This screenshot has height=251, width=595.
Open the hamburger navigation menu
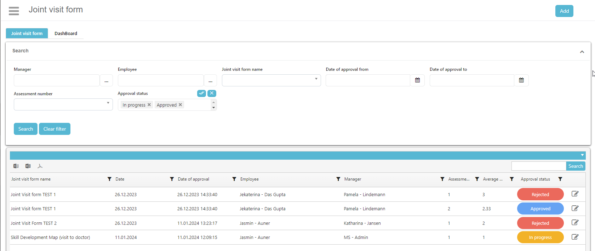click(14, 11)
